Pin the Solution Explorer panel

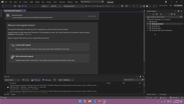(x=179, y=11)
